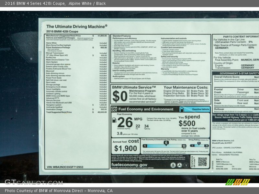Select the 41,850.00 retail price value

(x=102, y=36)
